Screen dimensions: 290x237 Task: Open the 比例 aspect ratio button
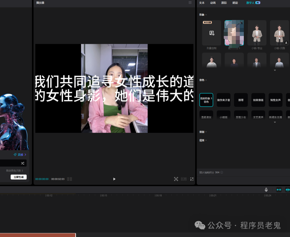click(184, 179)
